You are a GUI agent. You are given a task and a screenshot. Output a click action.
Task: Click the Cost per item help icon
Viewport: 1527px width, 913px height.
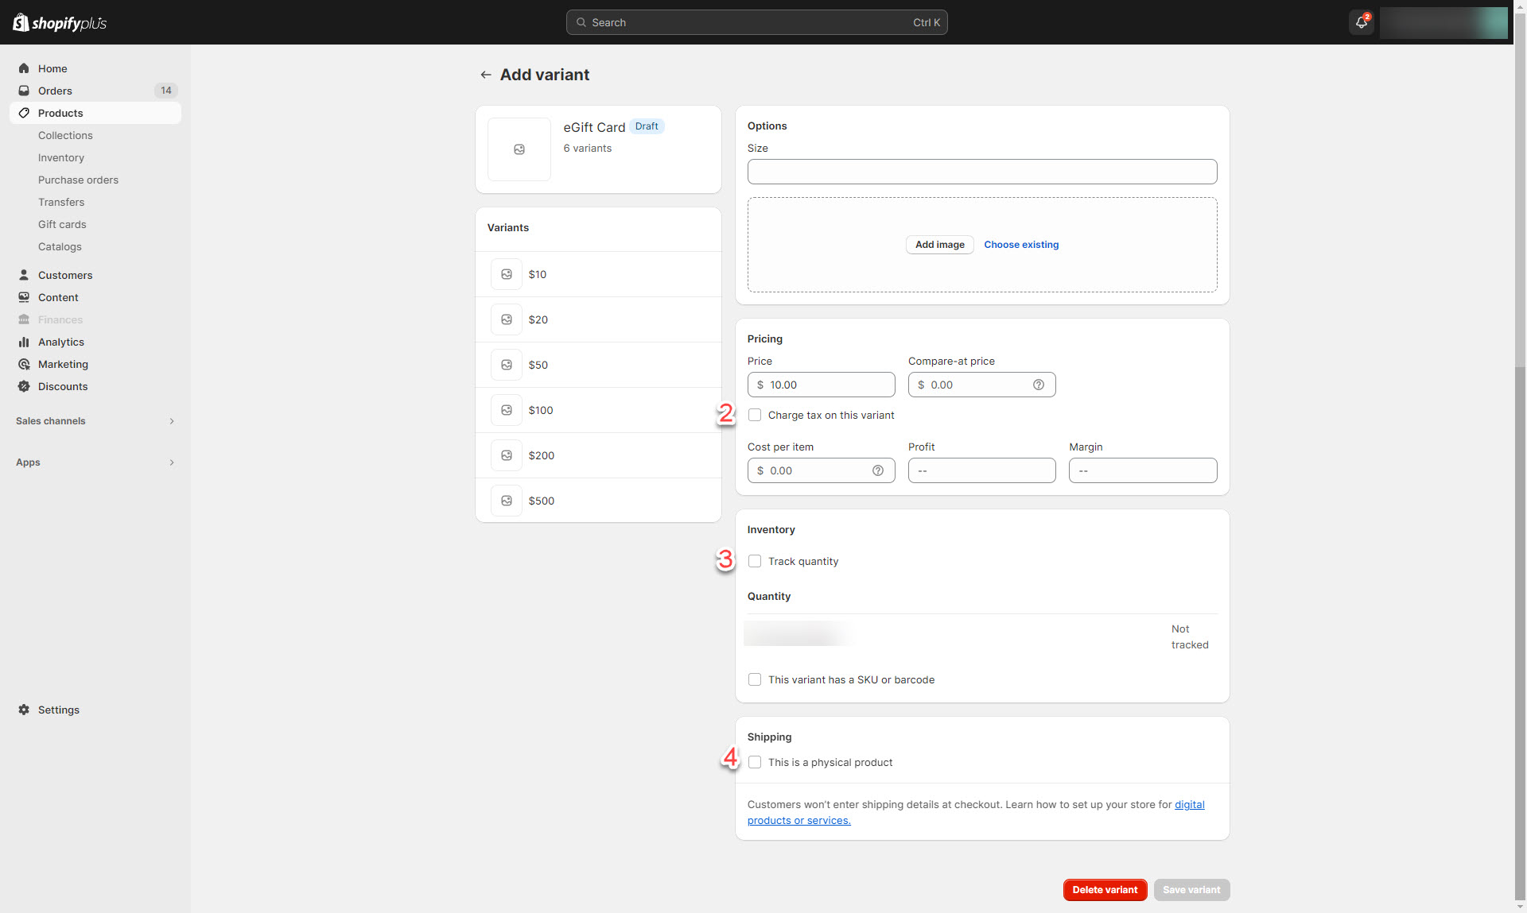[878, 470]
